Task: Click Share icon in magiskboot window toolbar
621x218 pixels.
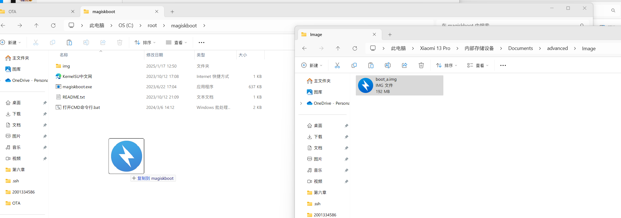Action: point(103,42)
